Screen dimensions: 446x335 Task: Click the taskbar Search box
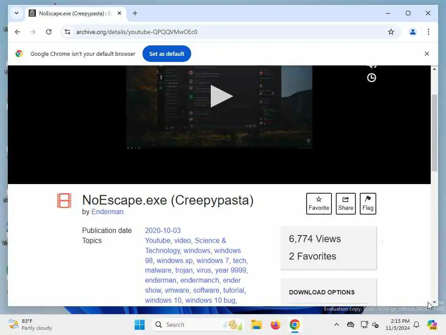pos(198,325)
